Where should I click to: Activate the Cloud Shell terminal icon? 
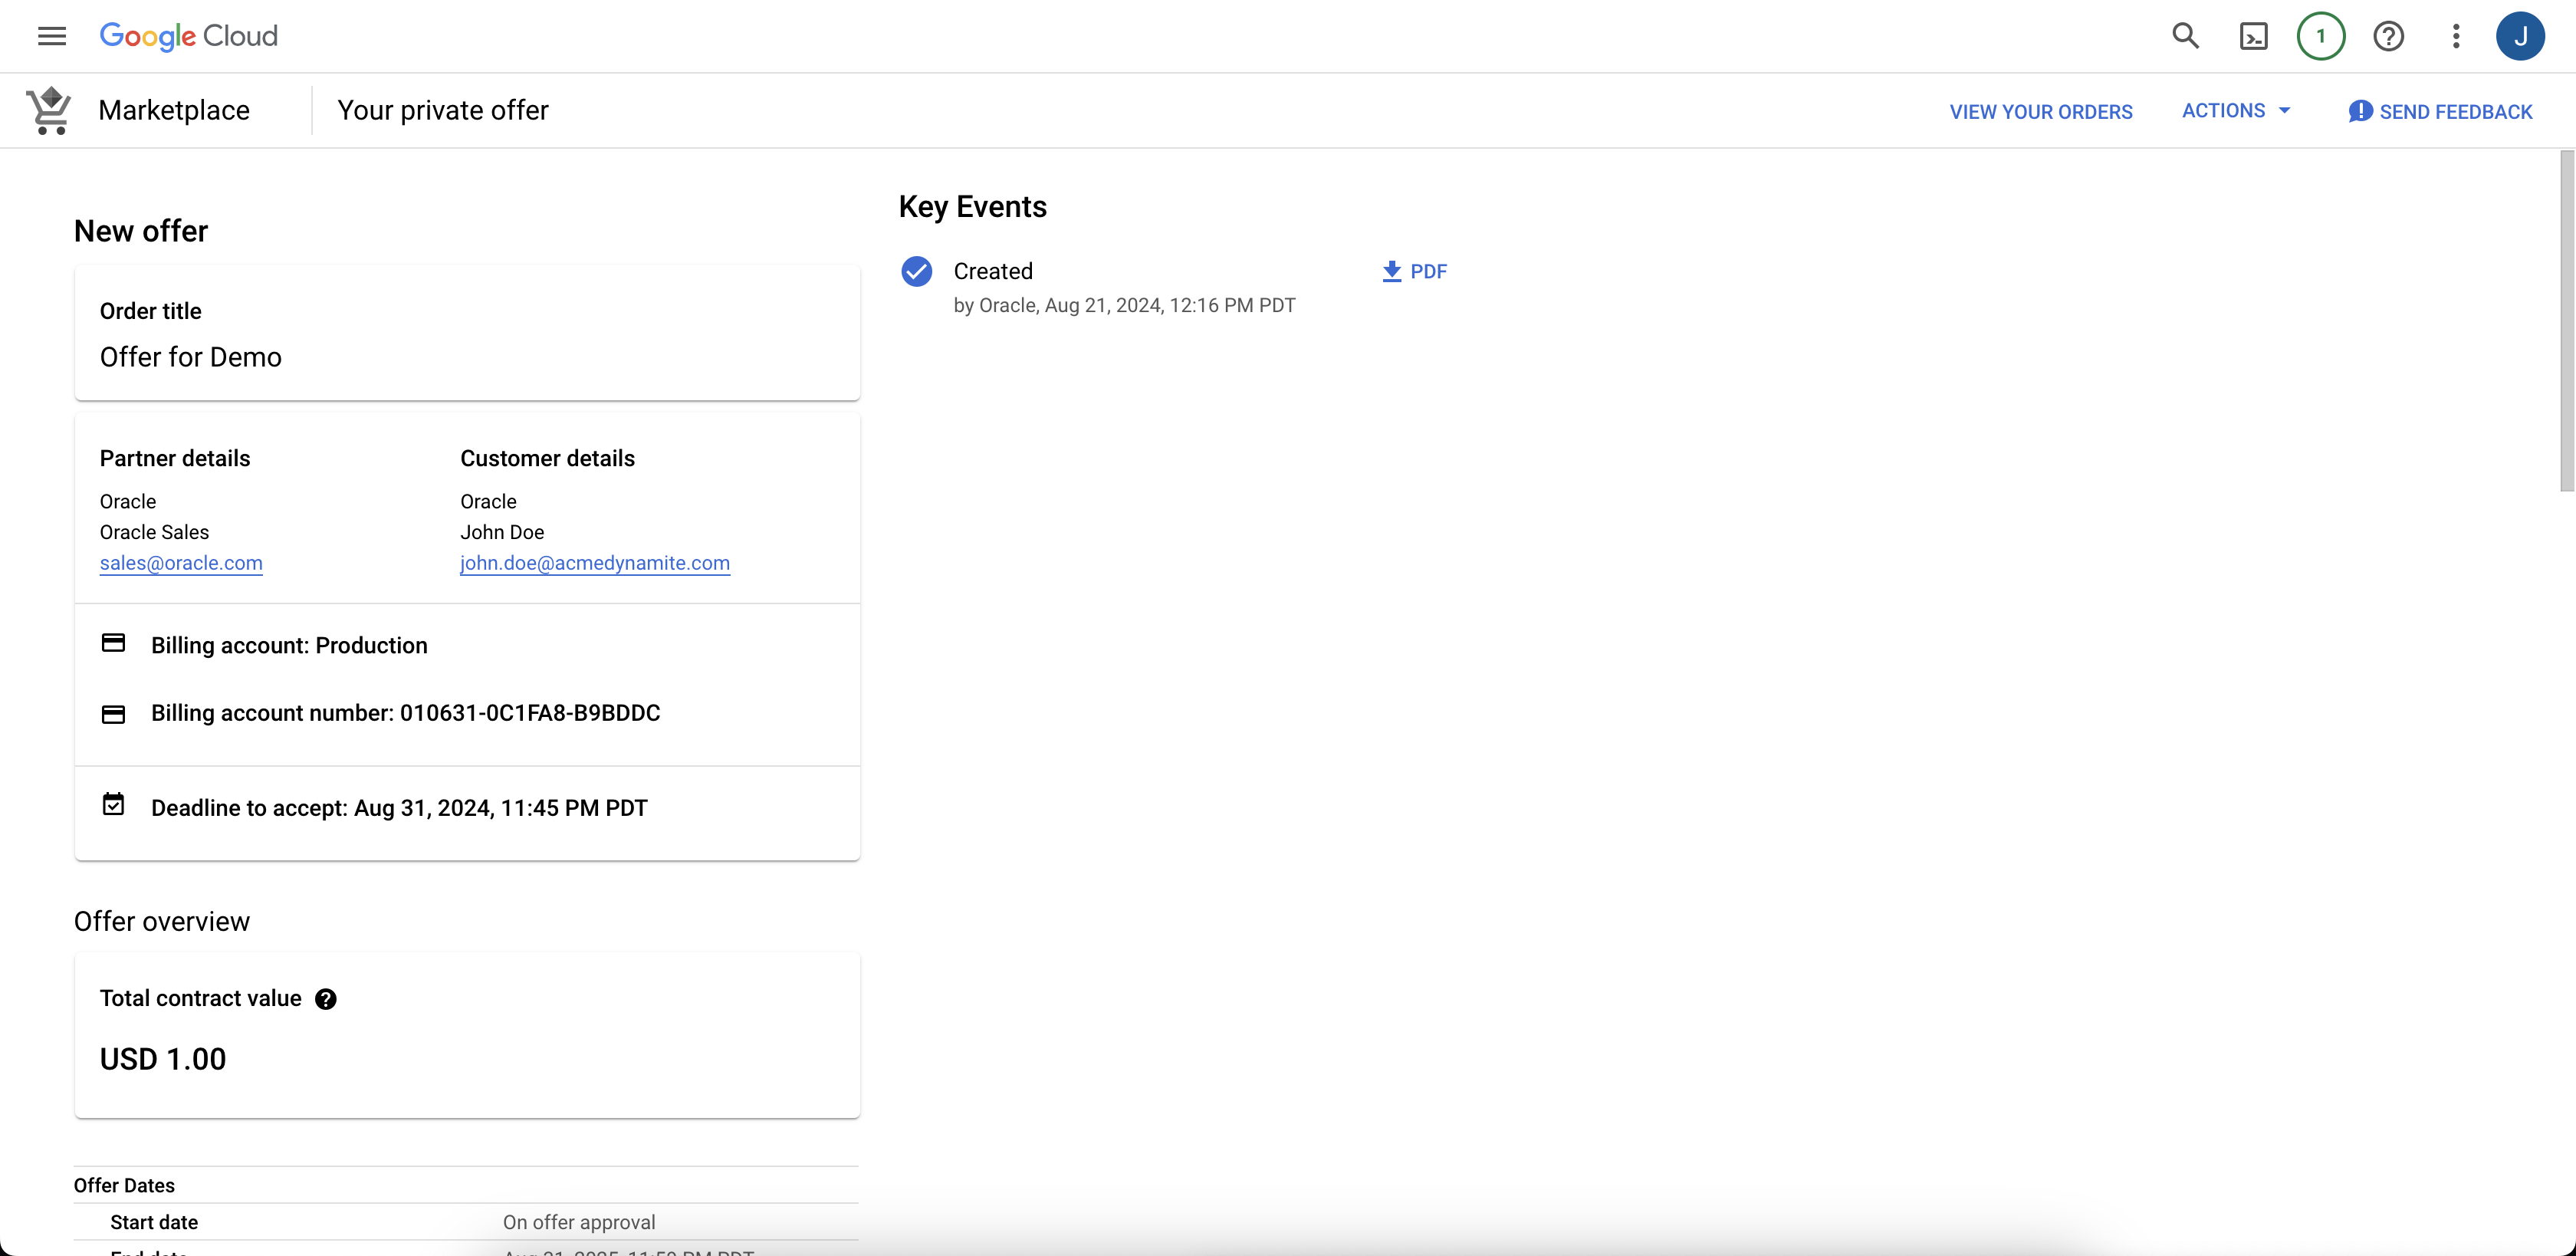(2254, 36)
